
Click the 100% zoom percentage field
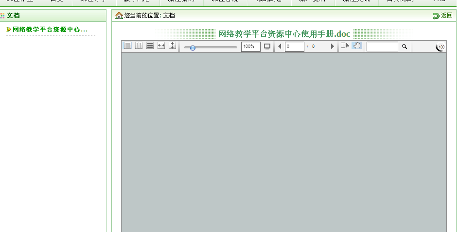[250, 46]
